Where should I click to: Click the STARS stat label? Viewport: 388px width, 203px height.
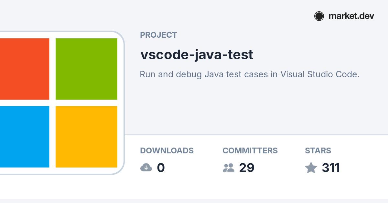tap(318, 150)
